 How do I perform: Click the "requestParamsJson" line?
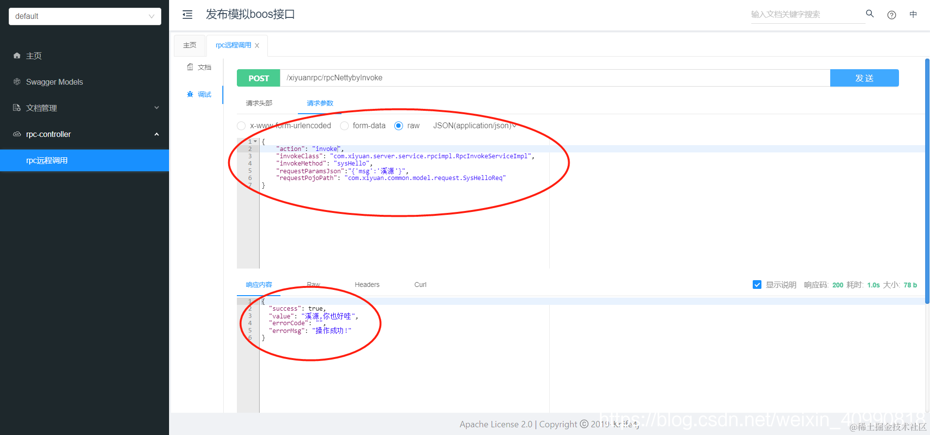point(342,171)
